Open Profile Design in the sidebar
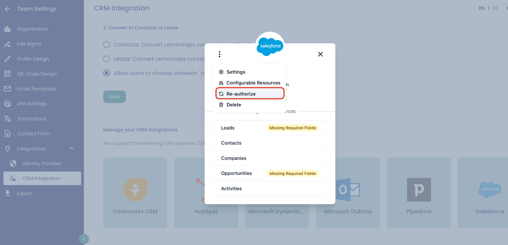Image resolution: width=508 pixels, height=245 pixels. pyautogui.click(x=33, y=59)
